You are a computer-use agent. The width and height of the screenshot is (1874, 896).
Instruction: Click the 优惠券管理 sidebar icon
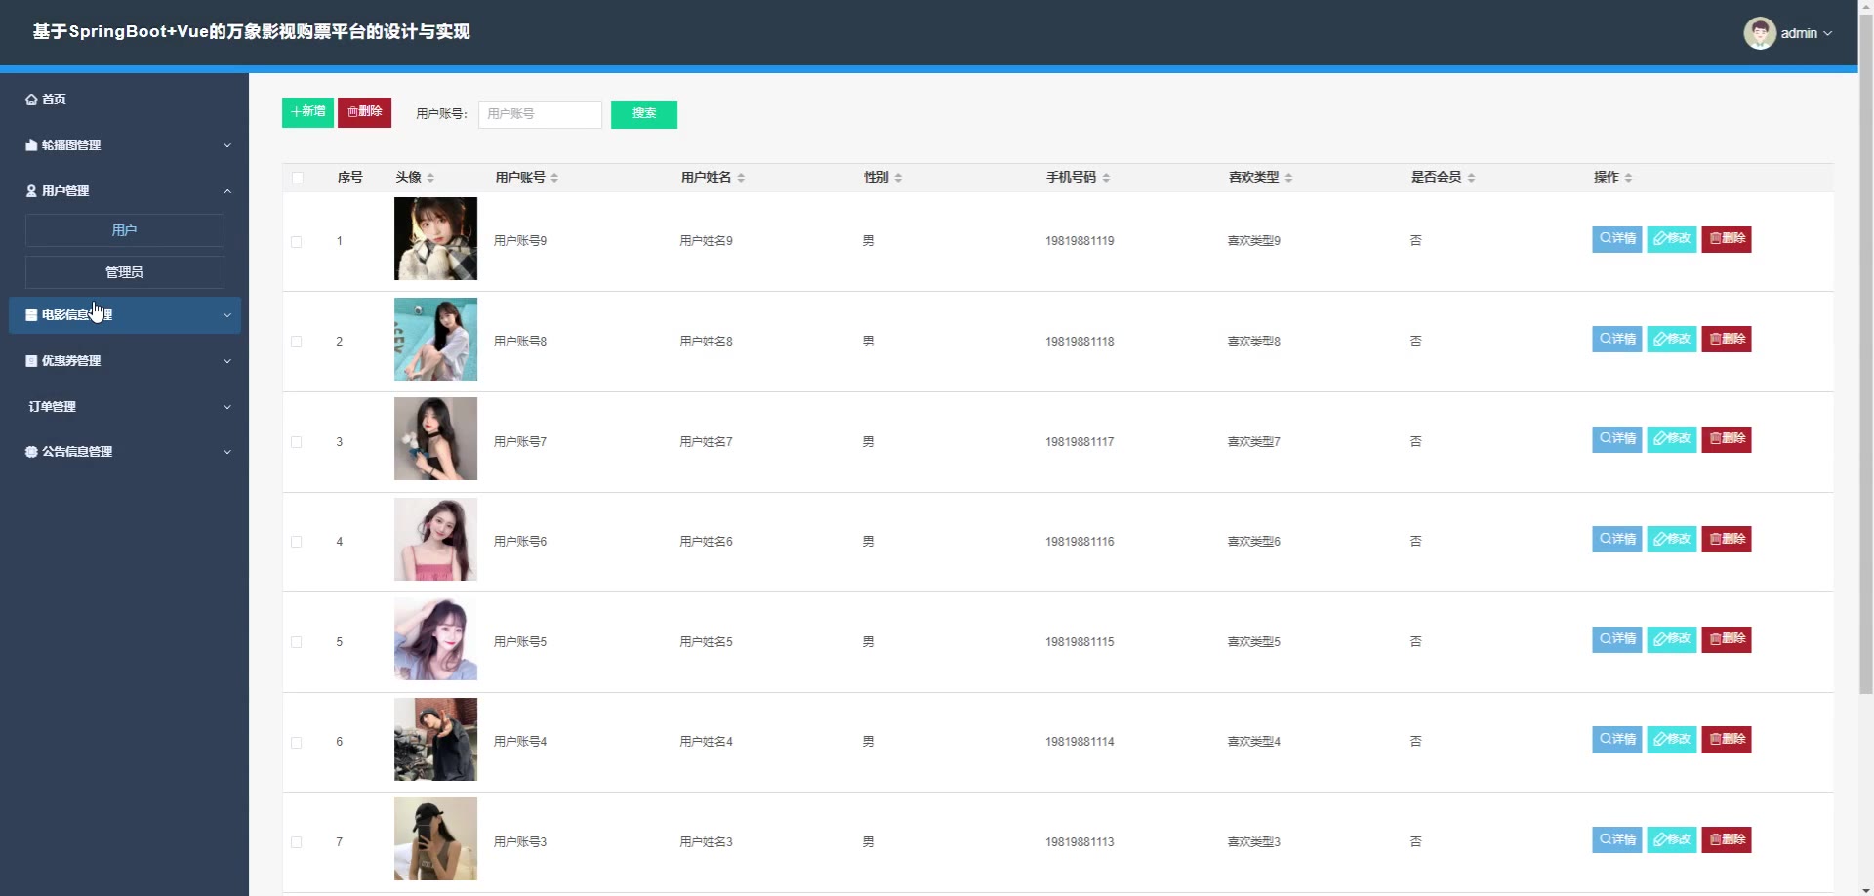click(x=31, y=361)
